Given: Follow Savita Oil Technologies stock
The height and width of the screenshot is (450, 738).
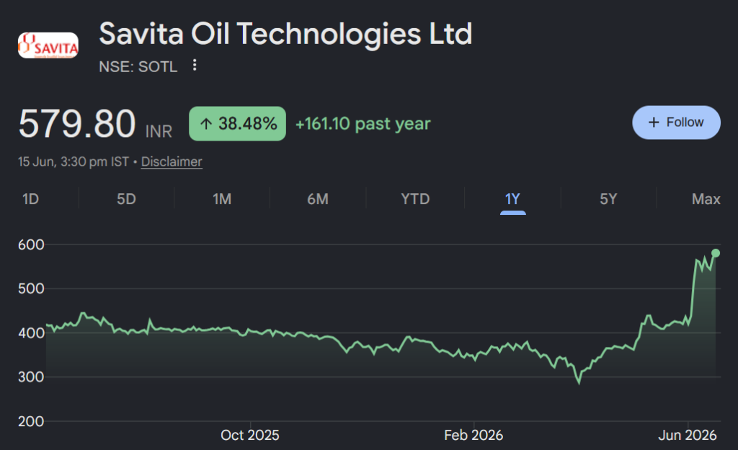Looking at the screenshot, I should tap(676, 123).
